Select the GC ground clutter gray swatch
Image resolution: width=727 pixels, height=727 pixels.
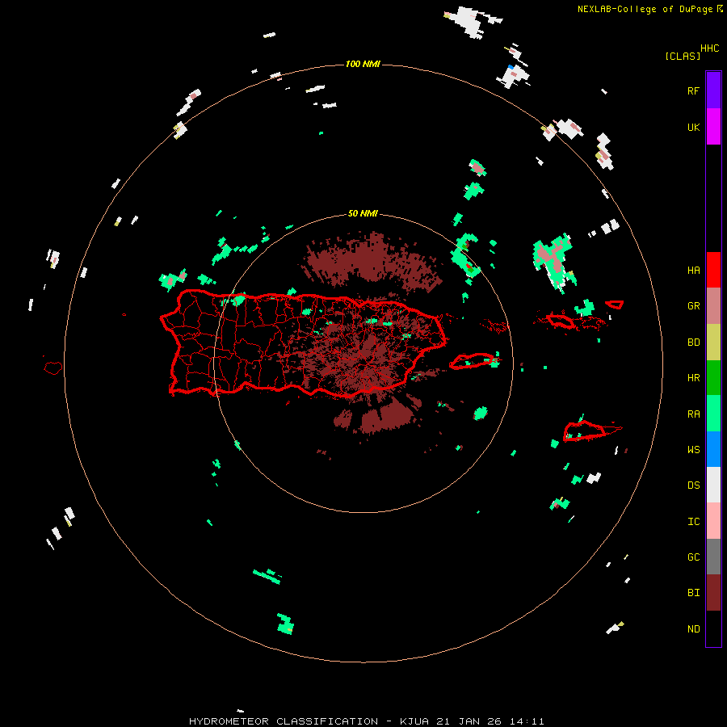pos(713,557)
